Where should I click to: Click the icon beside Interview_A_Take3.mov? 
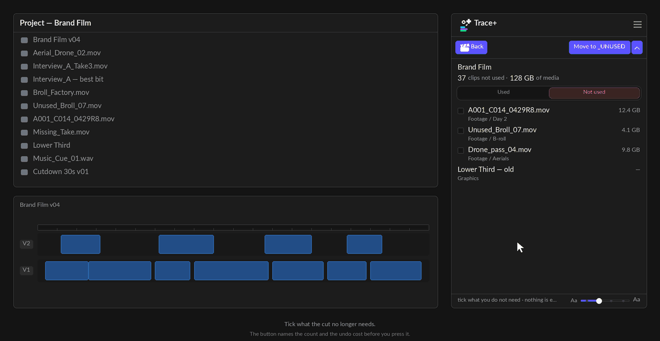[x=24, y=67]
